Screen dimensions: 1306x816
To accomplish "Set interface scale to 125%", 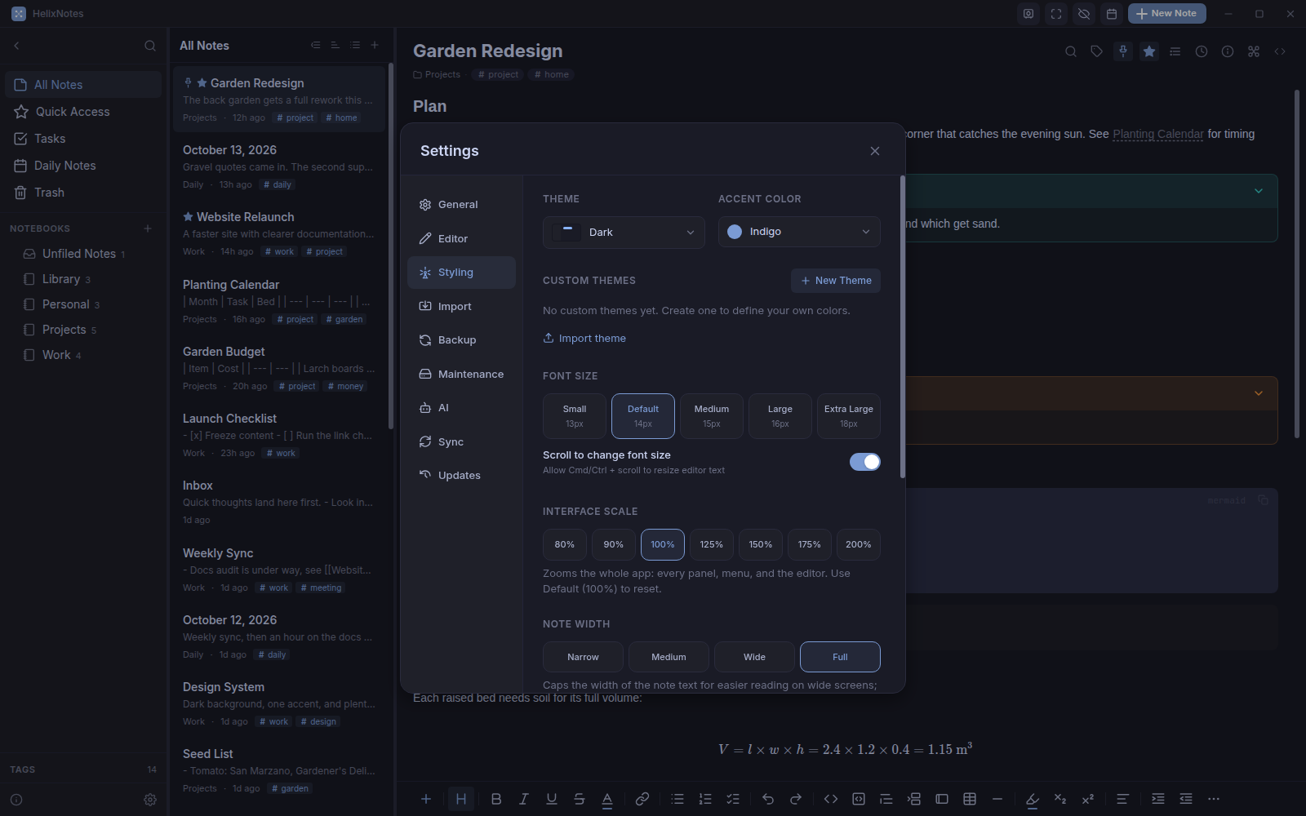I will click(x=712, y=544).
